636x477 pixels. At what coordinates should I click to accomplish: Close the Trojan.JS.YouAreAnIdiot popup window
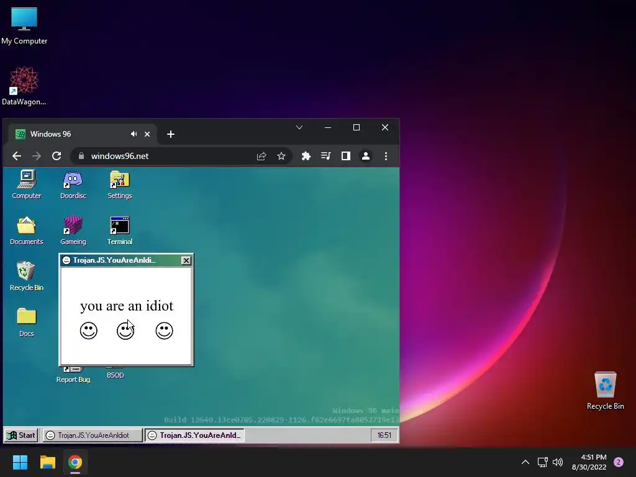[186, 260]
